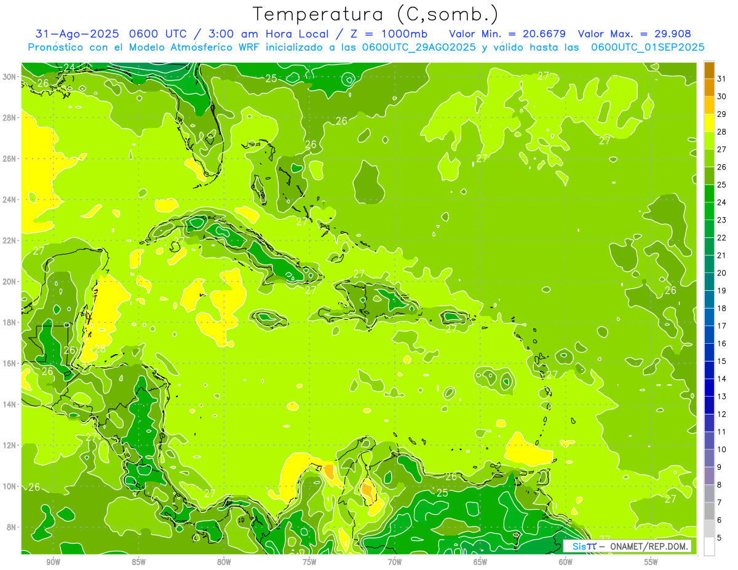Screen dimensions: 738x570
Task: Click the '55W' longitude axis label
Action: (x=651, y=562)
